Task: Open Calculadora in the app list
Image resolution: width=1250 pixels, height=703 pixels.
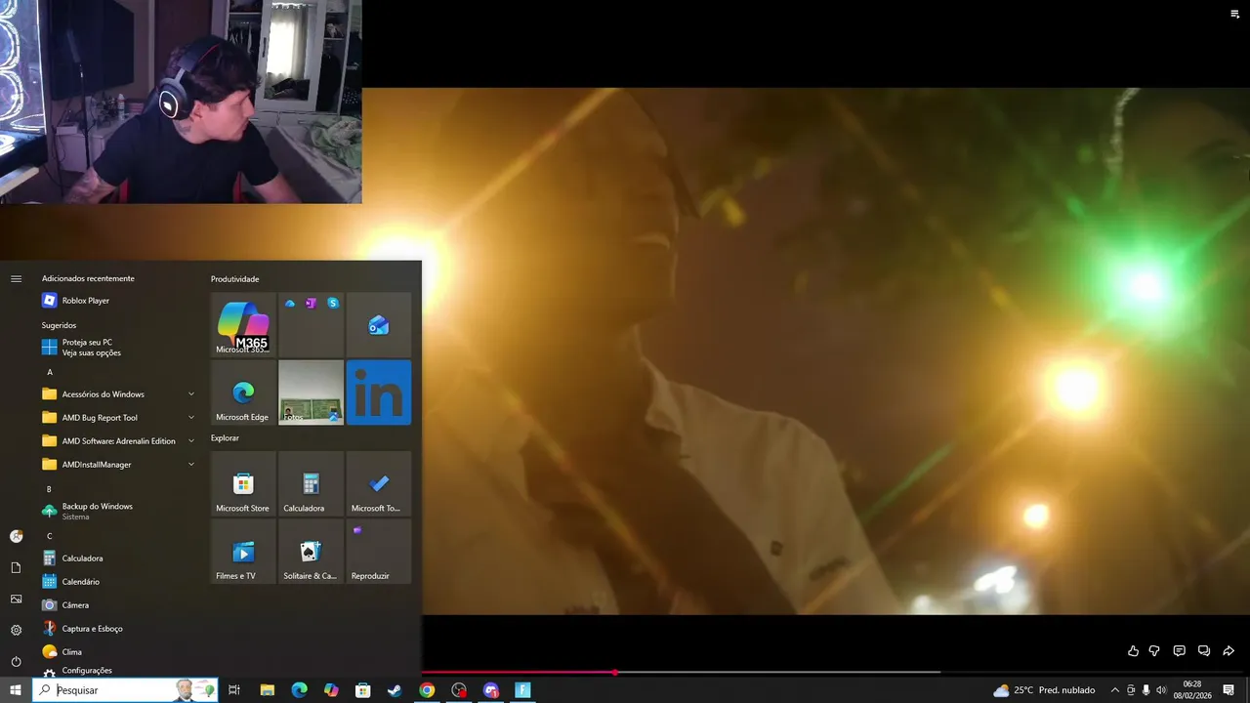Action: tap(119, 558)
